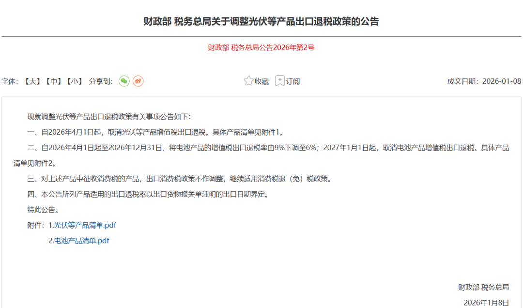This screenshot has height=308, width=523.
Task: Click the paragraph about cancelling photovoltaic rebates
Action: pyautogui.click(x=155, y=132)
